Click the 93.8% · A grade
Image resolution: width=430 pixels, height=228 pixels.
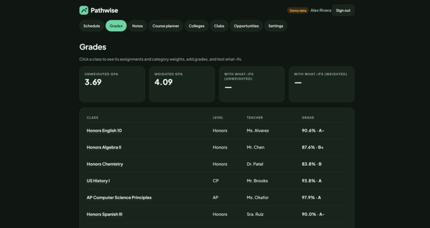tap(312, 181)
